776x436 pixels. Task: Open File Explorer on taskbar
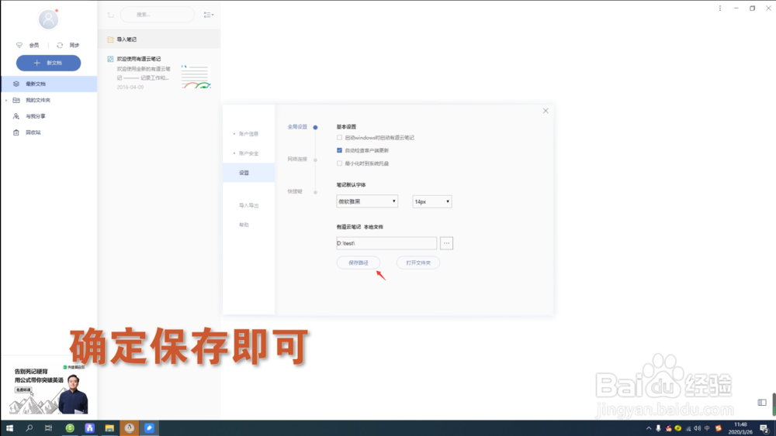pos(109,428)
